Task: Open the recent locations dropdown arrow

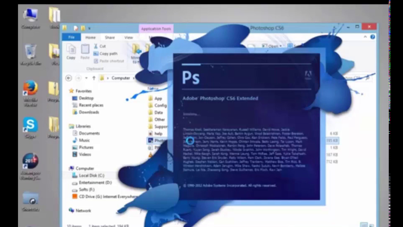Action: (86, 78)
